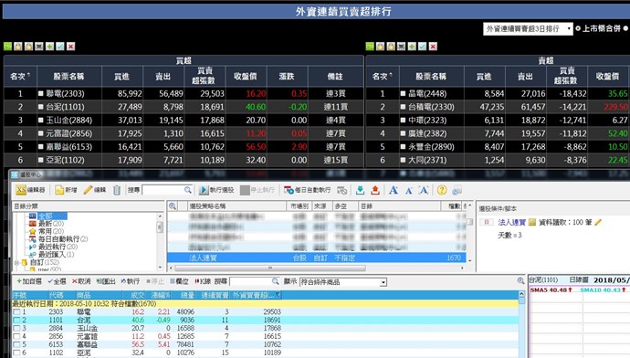Click the 全選 select-all button
The width and height of the screenshot is (630, 358).
click(57, 281)
